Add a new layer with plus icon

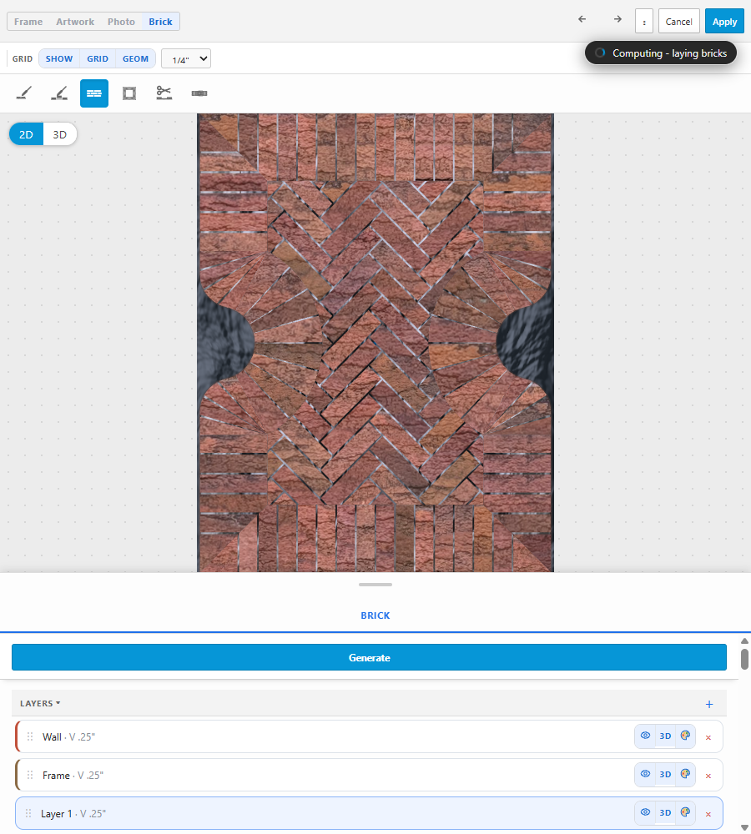pos(709,704)
